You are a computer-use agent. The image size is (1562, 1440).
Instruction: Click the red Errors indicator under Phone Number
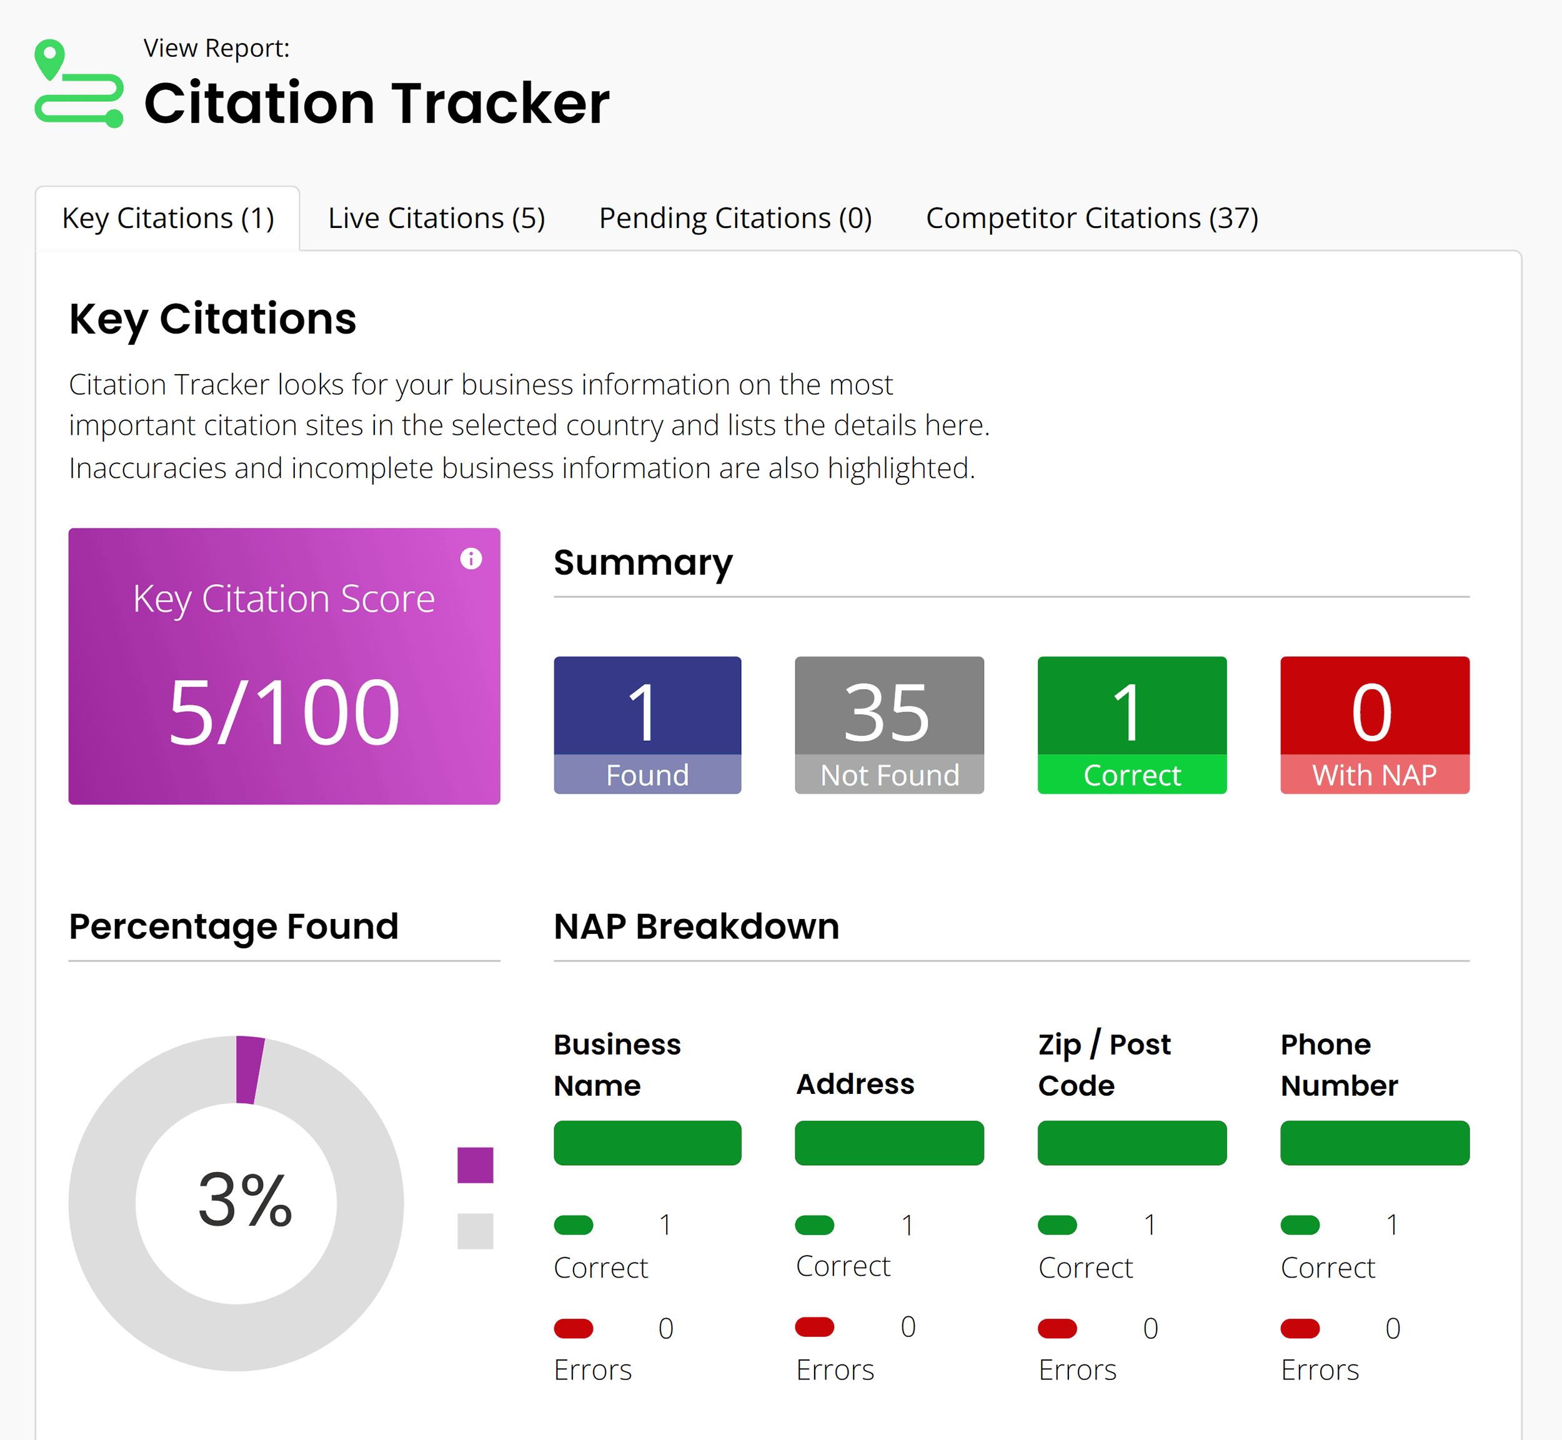pyautogui.click(x=1300, y=1328)
